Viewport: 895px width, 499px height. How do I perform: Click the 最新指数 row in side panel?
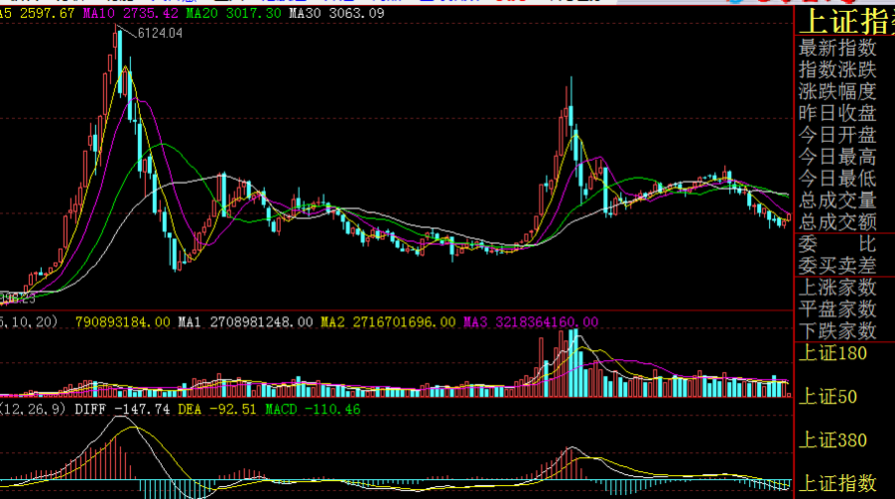click(837, 48)
